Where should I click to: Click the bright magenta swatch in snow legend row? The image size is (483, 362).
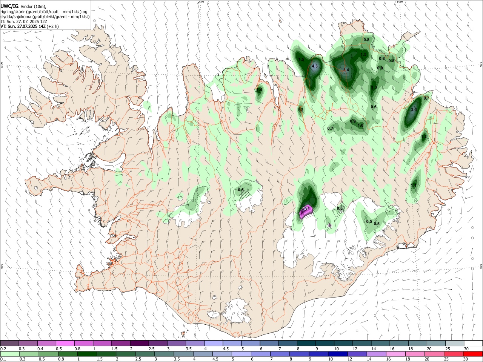point(65,344)
